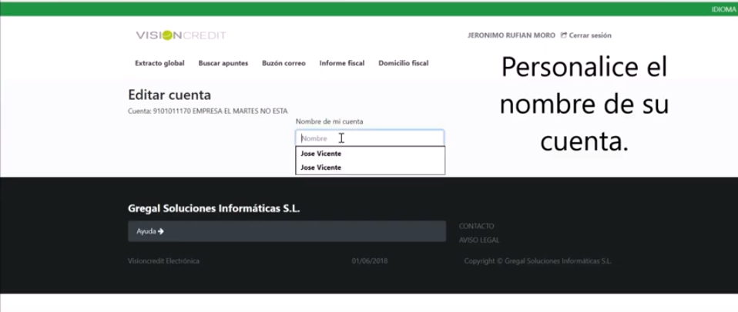
Task: Click the 01/06/2018 date text
Action: 370,261
